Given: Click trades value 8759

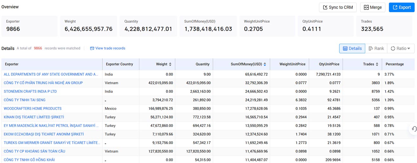Looking at the screenshot, I should click(x=375, y=91).
